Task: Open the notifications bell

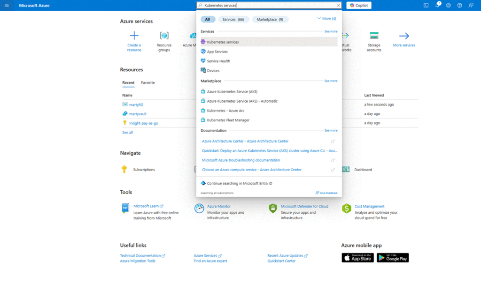Action: pos(437,5)
